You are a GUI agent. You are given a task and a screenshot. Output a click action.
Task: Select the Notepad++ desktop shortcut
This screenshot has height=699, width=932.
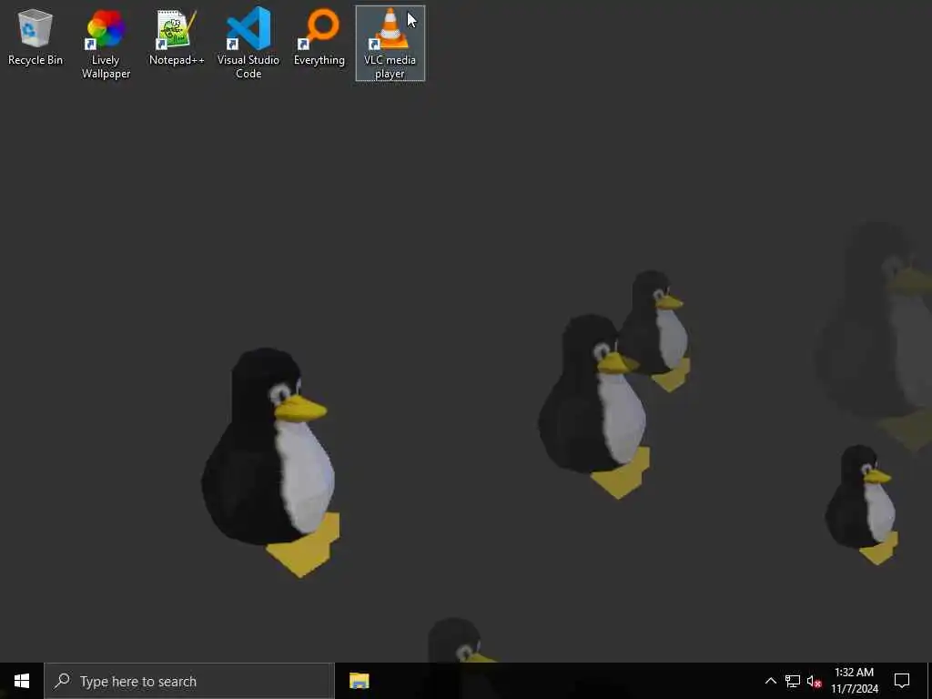tap(177, 36)
